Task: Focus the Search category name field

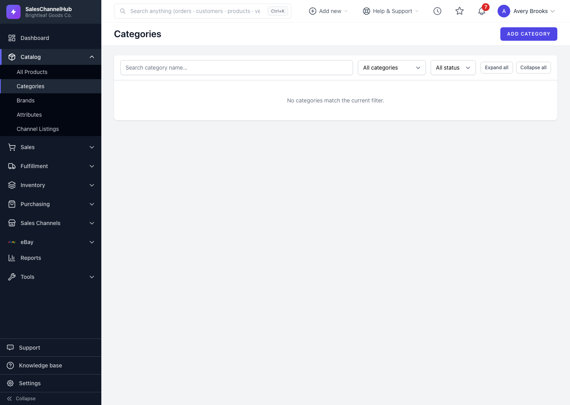Action: pyautogui.click(x=237, y=68)
